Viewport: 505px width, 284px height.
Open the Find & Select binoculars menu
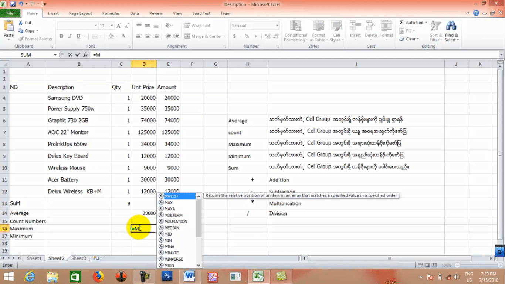coord(451,31)
